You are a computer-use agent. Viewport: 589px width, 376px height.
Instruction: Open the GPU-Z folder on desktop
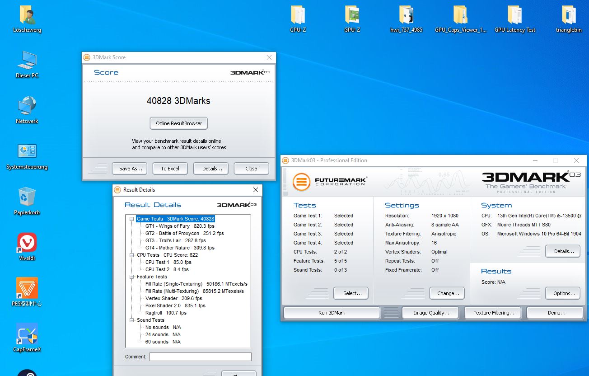pos(352,15)
